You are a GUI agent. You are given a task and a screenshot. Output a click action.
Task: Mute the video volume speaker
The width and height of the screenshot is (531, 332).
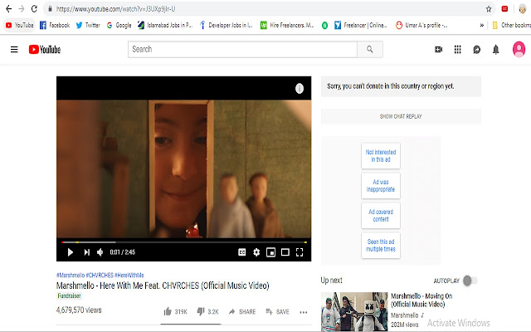(100, 252)
